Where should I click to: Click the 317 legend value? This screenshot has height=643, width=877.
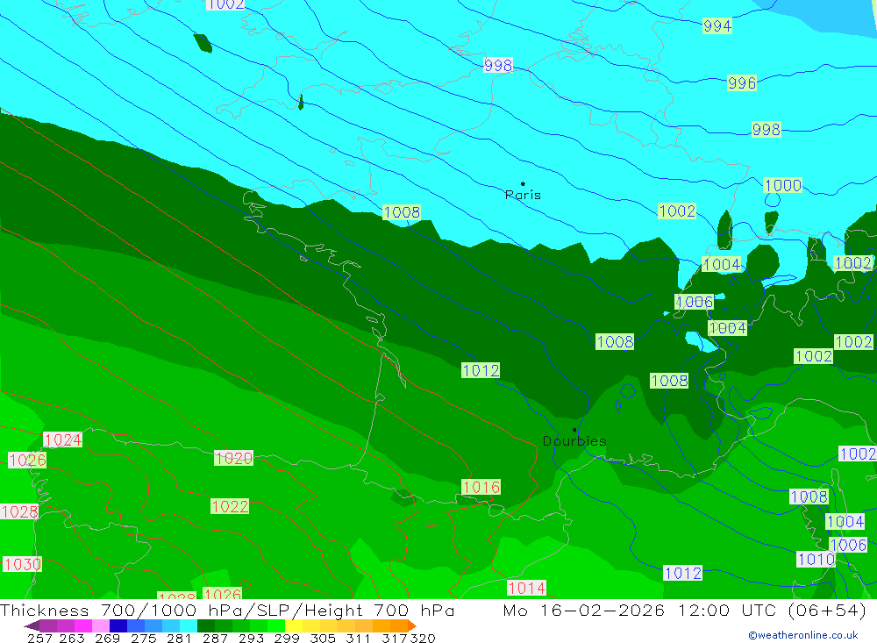click(394, 638)
